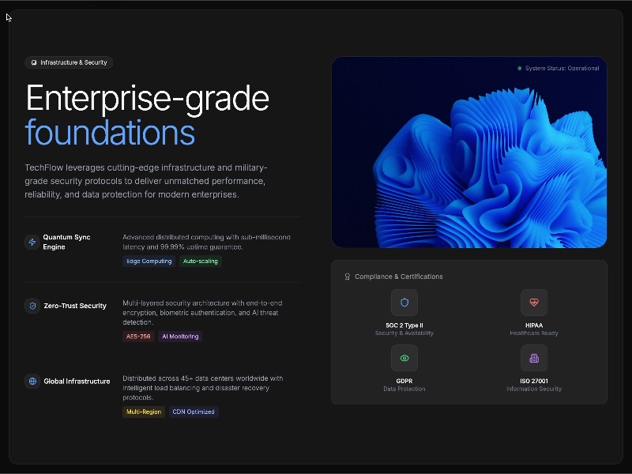
Task: Click the Zero-Trust Security shield icon
Action: tap(32, 306)
